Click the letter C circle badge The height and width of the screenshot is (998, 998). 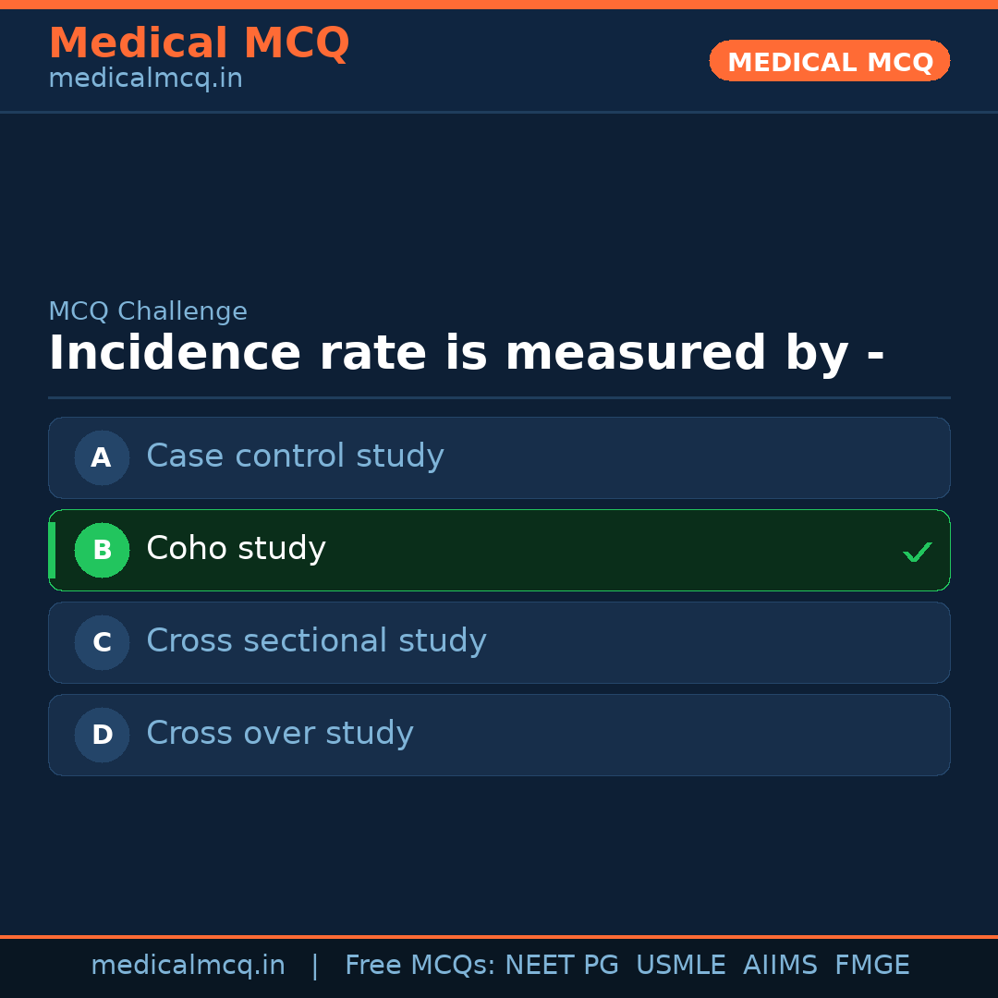(102, 642)
